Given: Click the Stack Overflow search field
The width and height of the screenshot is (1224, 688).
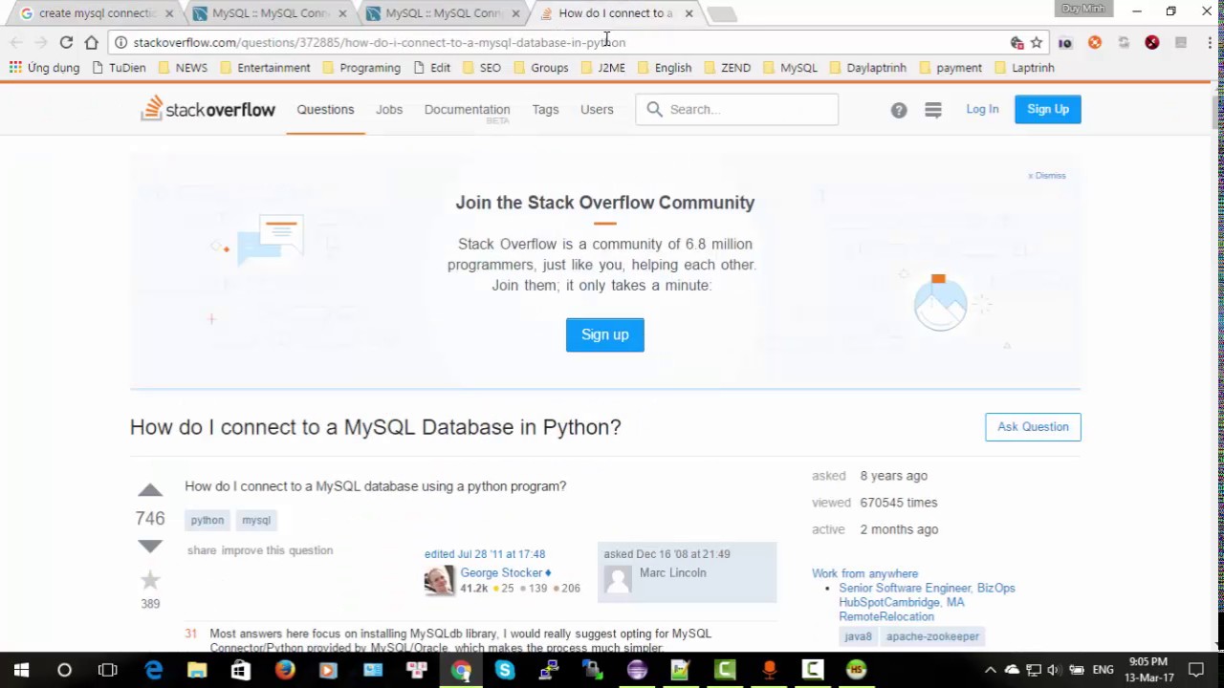Looking at the screenshot, I should [x=737, y=109].
